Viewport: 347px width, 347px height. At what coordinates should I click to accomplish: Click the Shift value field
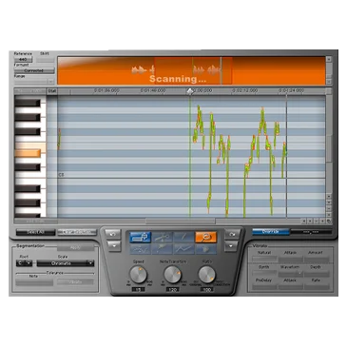click(47, 59)
